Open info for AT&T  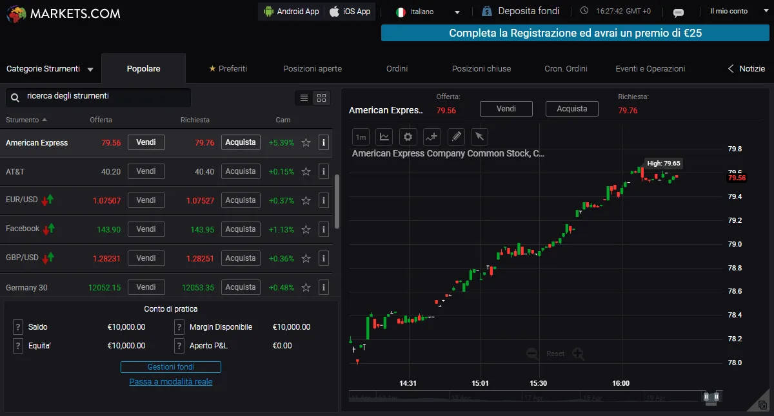[324, 171]
